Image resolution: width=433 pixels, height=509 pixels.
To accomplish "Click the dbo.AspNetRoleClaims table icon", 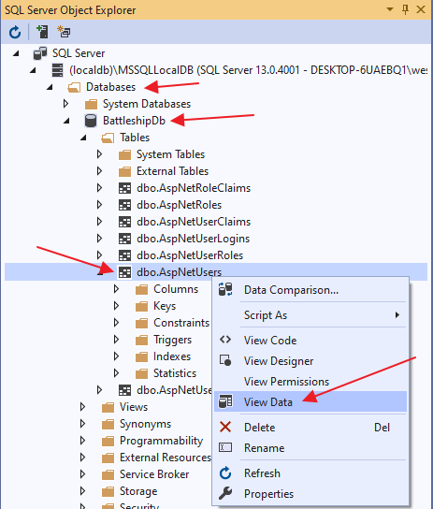I will pyautogui.click(x=125, y=188).
